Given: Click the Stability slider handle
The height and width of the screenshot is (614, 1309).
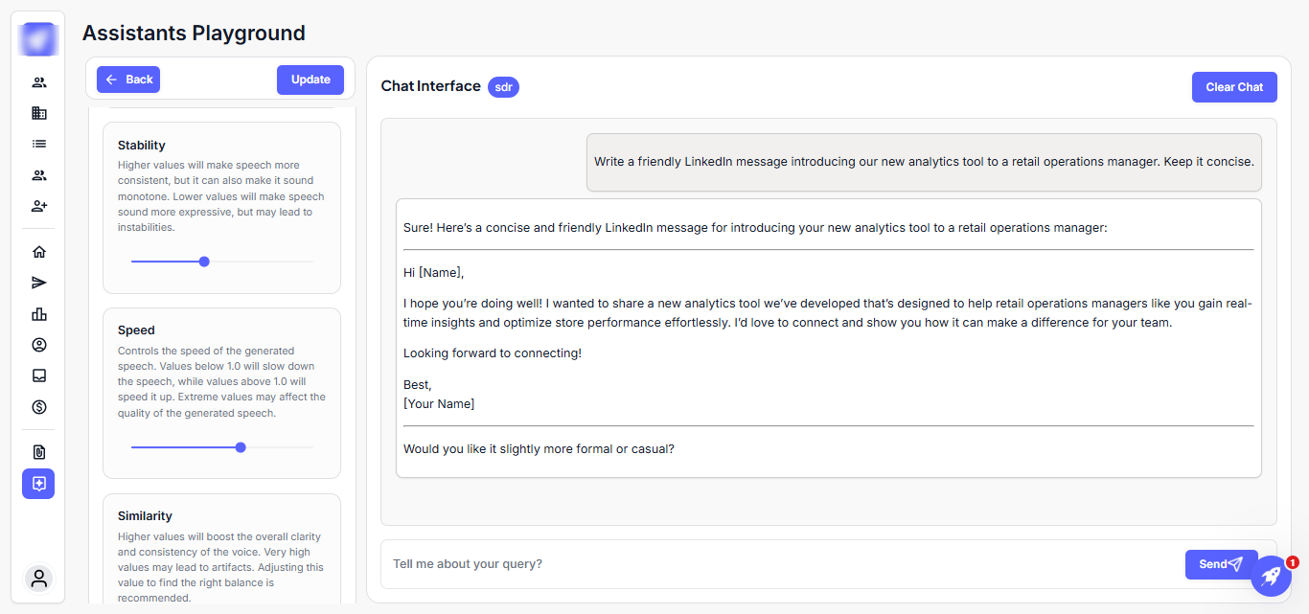Looking at the screenshot, I should pyautogui.click(x=204, y=262).
